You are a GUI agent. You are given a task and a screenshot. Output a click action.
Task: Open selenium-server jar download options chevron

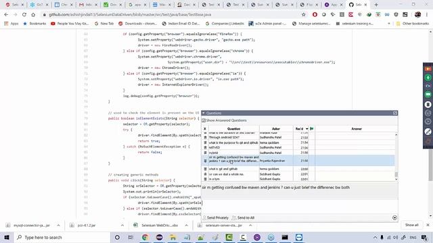point(250,225)
